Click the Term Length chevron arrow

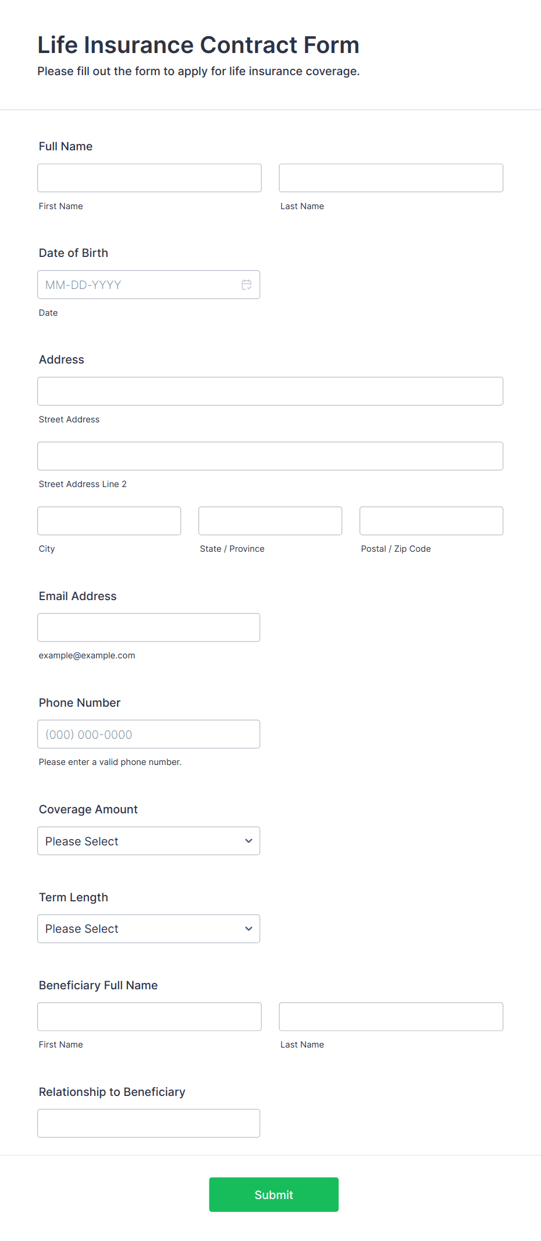coord(249,929)
